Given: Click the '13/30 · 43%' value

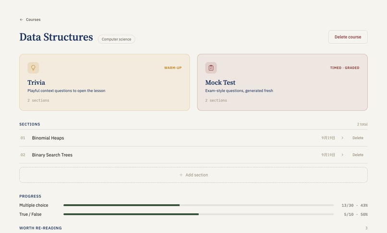Looking at the screenshot, I should pos(354,205).
